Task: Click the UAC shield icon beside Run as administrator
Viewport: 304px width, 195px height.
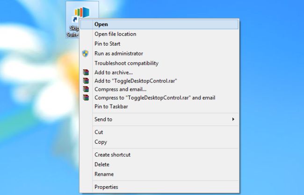Action: pyautogui.click(x=85, y=54)
